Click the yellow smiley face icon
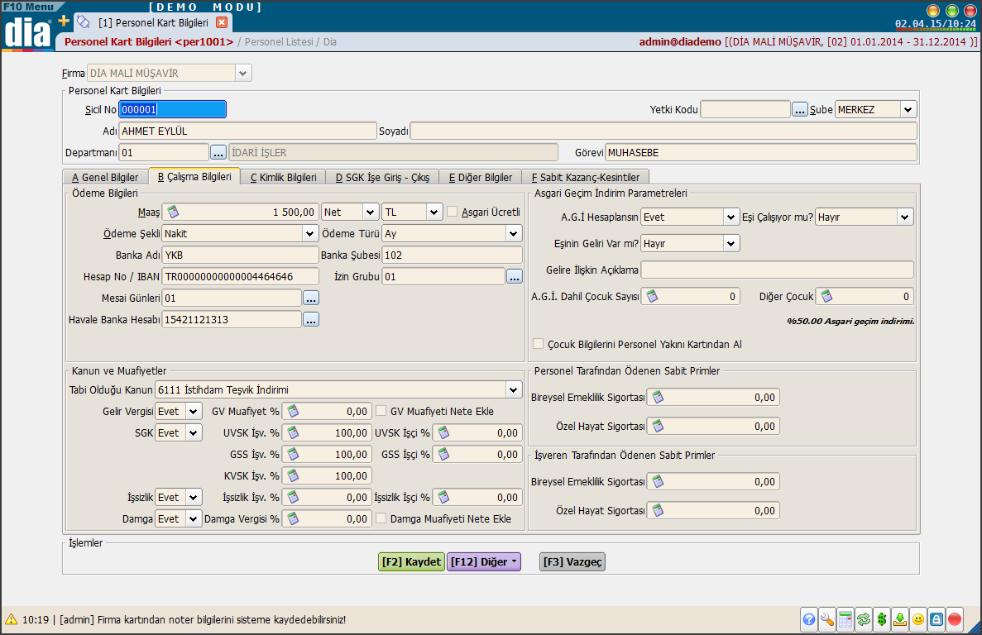 (918, 619)
